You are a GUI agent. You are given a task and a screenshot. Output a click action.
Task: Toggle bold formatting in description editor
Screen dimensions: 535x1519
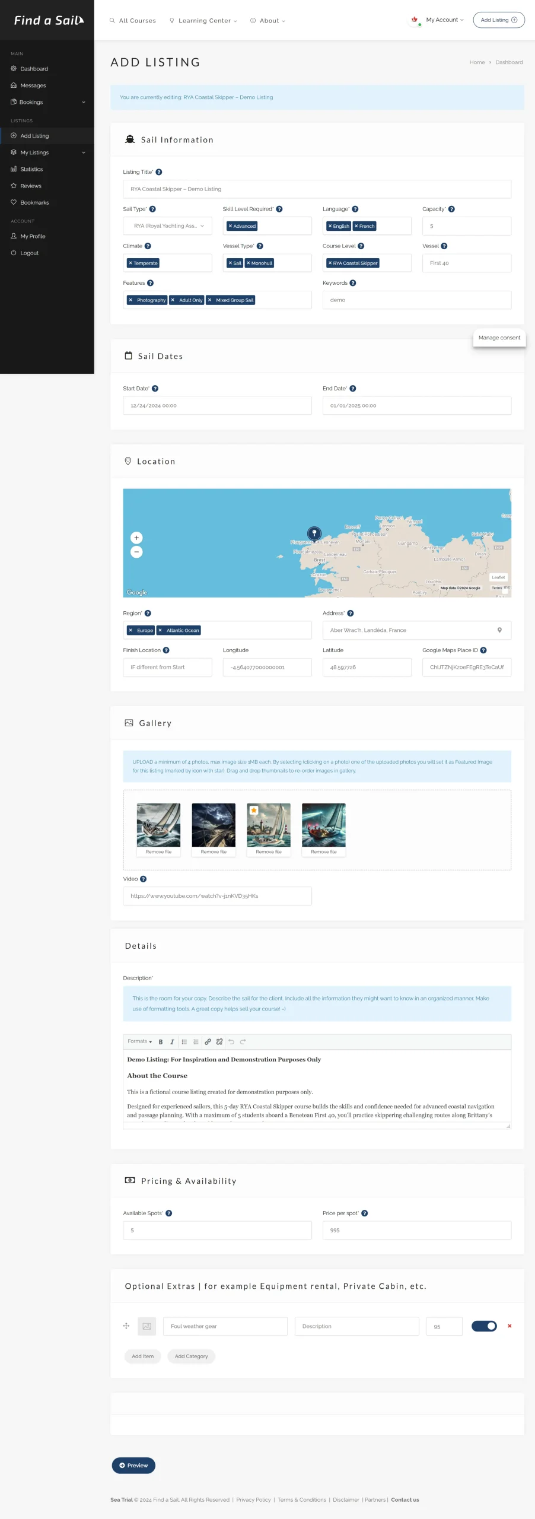(x=161, y=1042)
